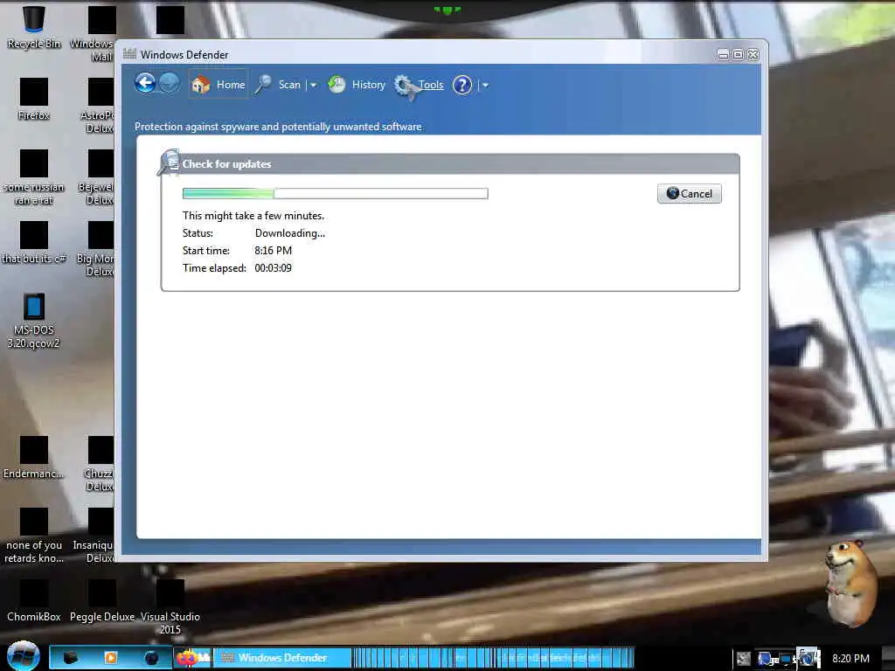Viewport: 895px width, 671px height.
Task: Click the gear icon beside Tools
Action: 406,86
